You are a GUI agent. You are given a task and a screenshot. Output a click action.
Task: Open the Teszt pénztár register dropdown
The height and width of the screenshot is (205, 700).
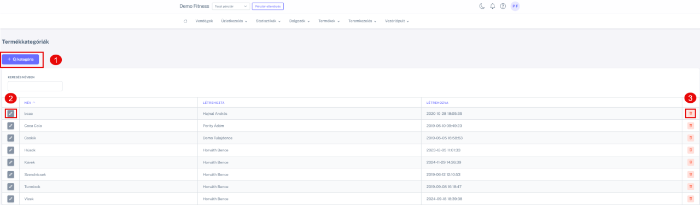[231, 6]
